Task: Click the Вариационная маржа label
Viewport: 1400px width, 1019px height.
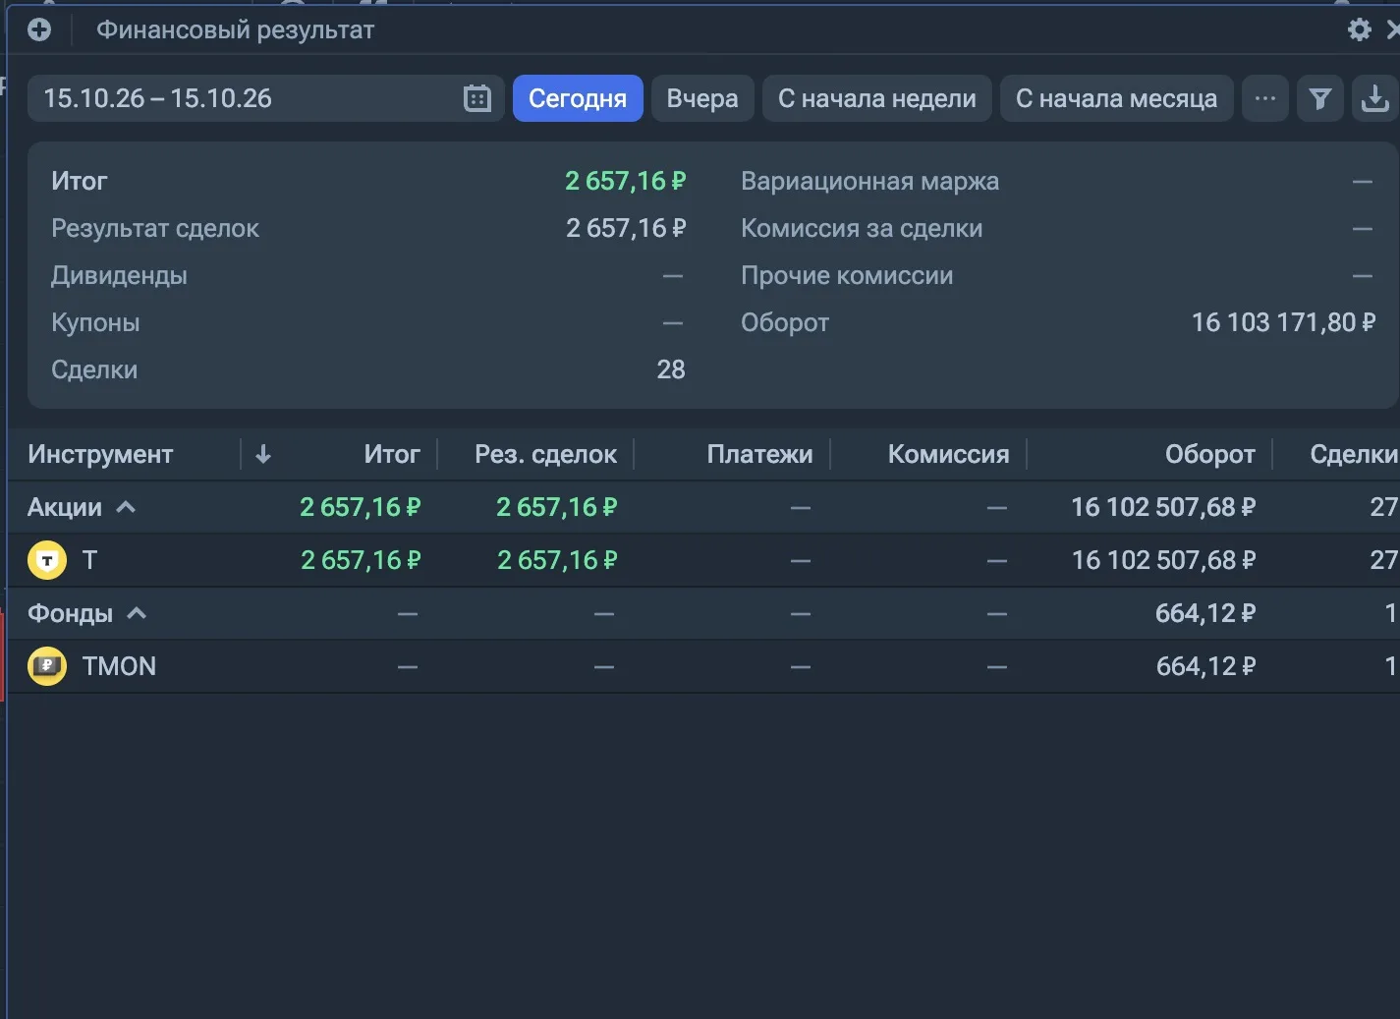Action: tap(869, 181)
